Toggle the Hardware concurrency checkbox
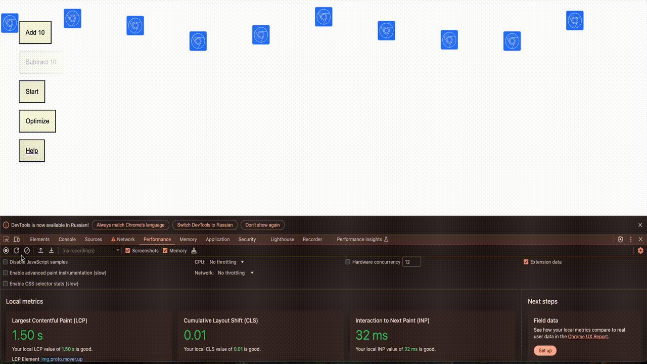This screenshot has width=647, height=364. [x=348, y=262]
